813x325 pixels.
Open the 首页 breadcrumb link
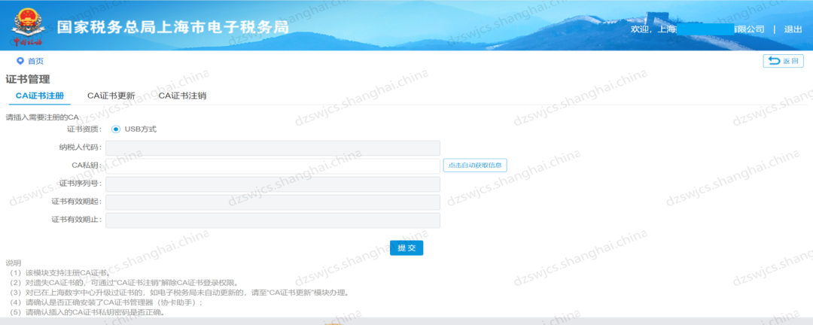[x=36, y=61]
